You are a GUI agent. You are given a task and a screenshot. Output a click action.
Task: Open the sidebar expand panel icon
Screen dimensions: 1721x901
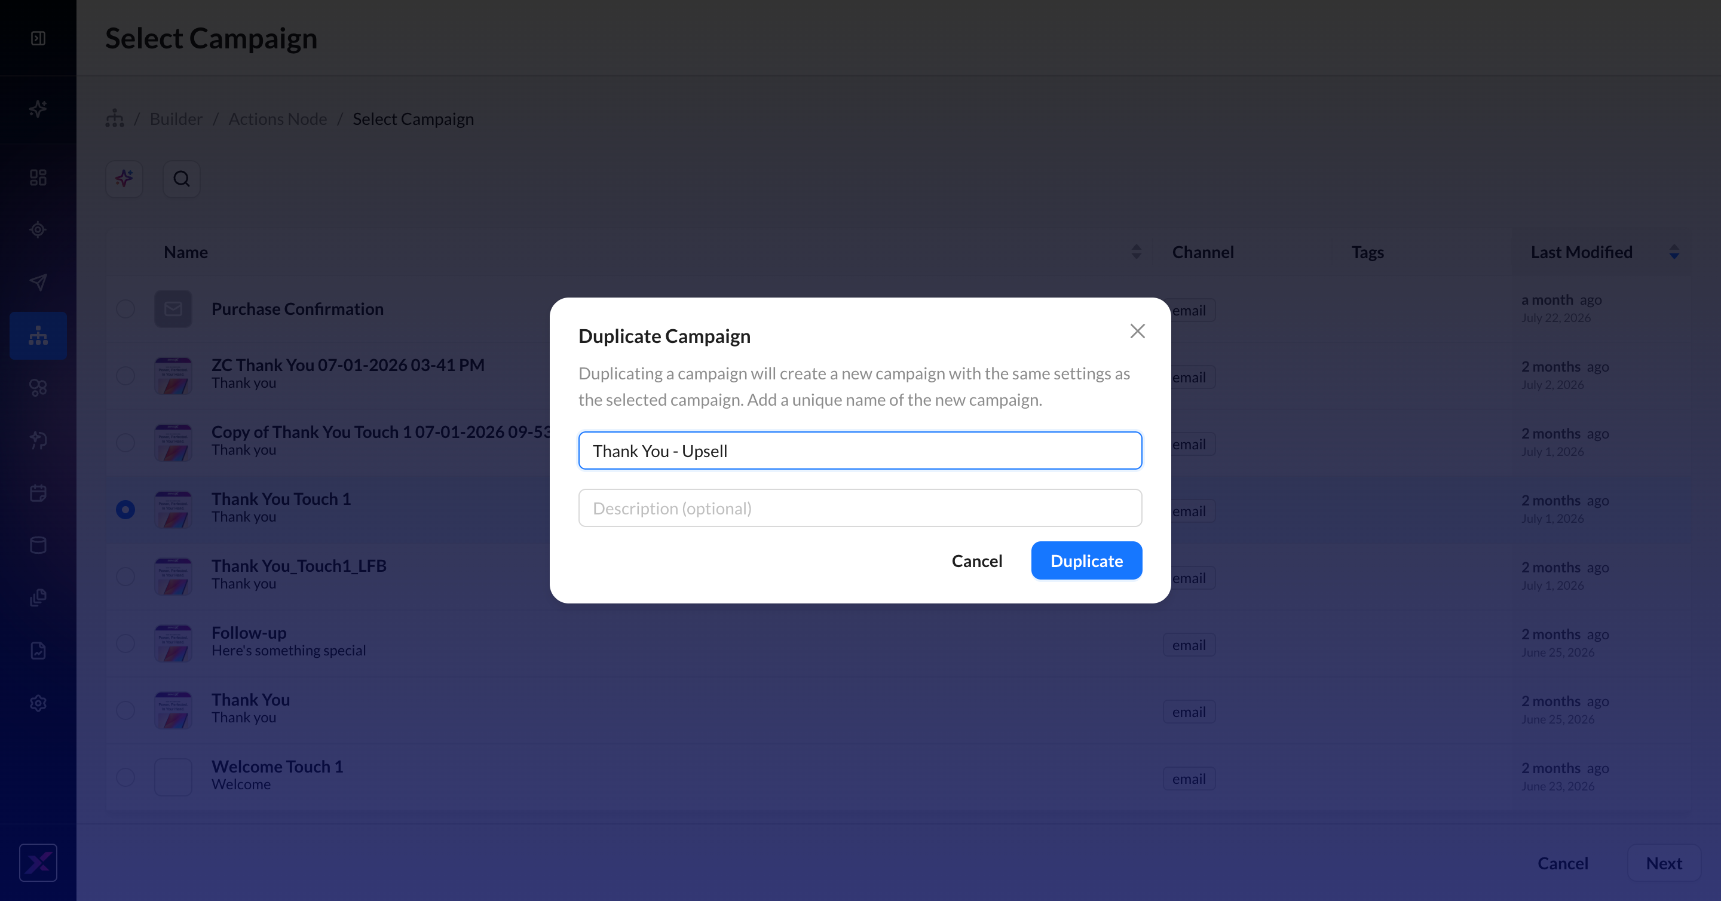(38, 38)
